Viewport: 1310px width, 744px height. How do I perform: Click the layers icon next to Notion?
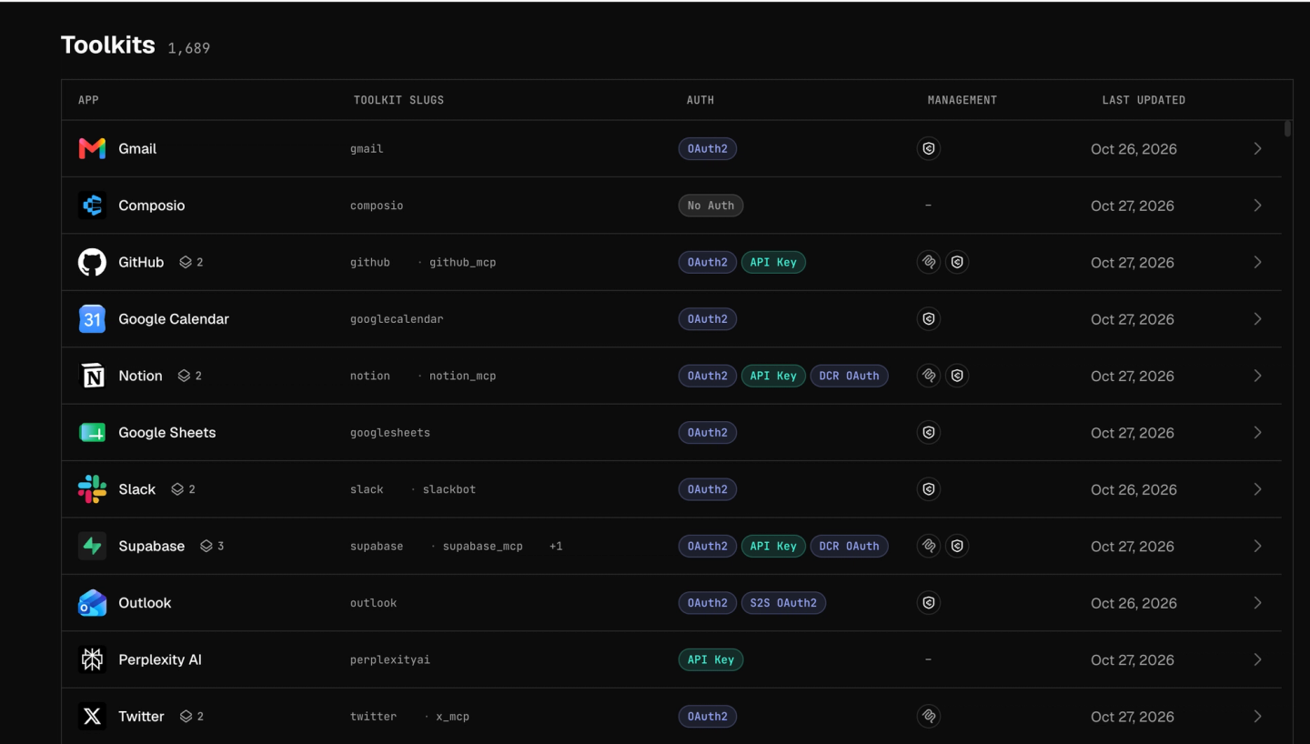tap(184, 376)
